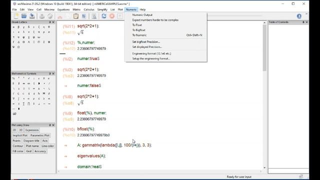
Task: Click the worksheet scroll down arrow
Action: [x=264, y=167]
